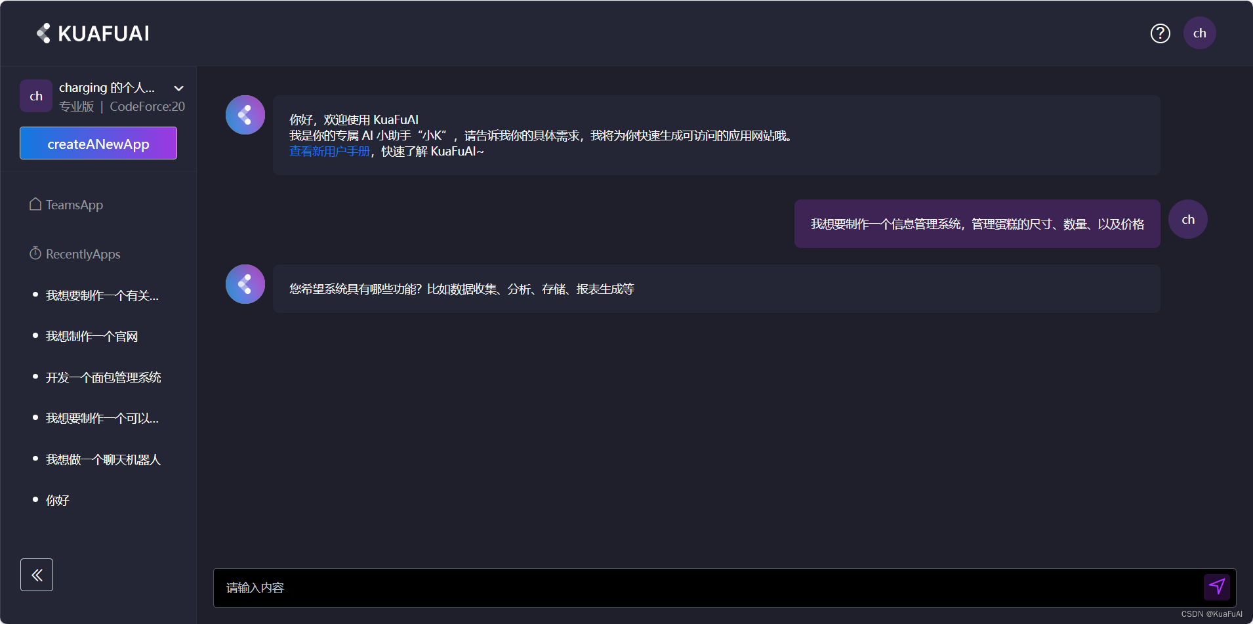Open the ch user avatar in header

pyautogui.click(x=1199, y=33)
